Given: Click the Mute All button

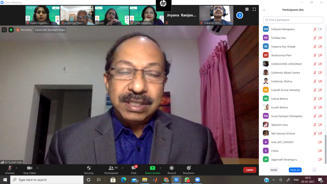Looking at the screenshot, I should (x=295, y=170).
